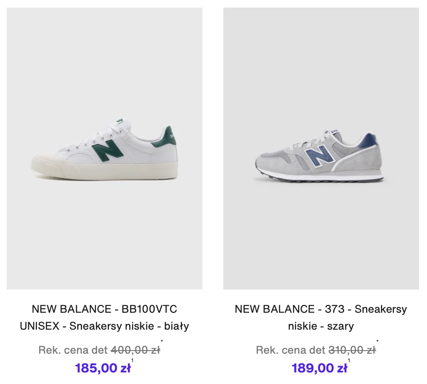Viewport: 427px width, 384px height.
Task: Click footnote marker 1 beside 185,00 zł
Action: (x=132, y=360)
